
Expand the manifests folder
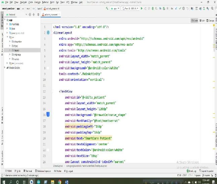coord(7,24)
